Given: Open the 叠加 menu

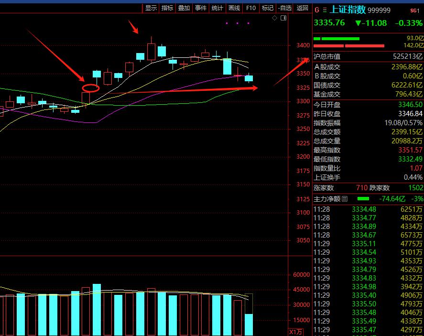Looking at the screenshot, I should 184,8.
